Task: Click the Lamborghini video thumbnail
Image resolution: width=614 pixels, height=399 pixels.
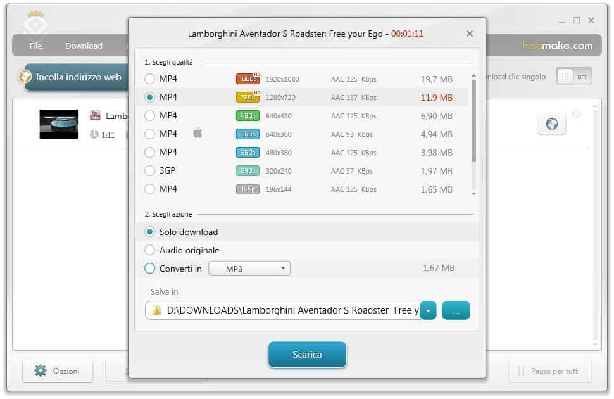Action: [x=59, y=124]
